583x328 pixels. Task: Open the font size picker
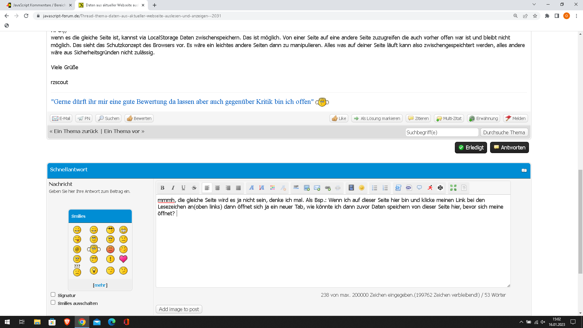[262, 188]
